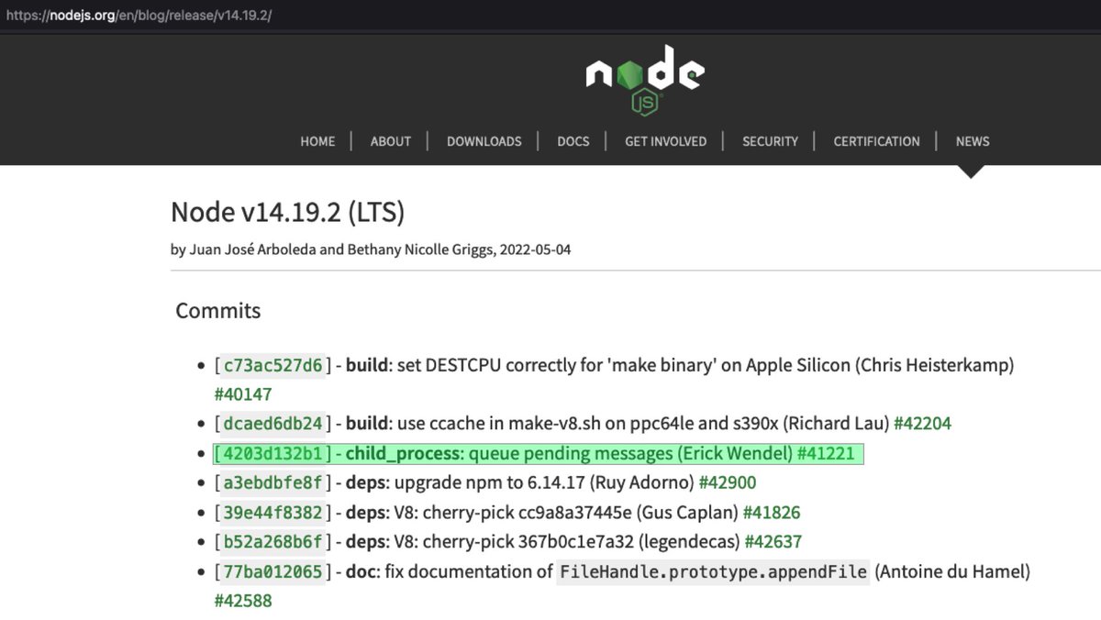Open pull request #42204 link
Viewport: 1101px width, 620px height.
point(922,424)
